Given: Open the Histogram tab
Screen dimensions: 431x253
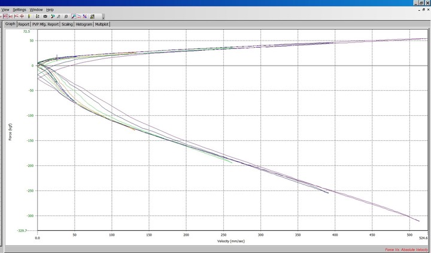Looking at the screenshot, I should (84, 24).
